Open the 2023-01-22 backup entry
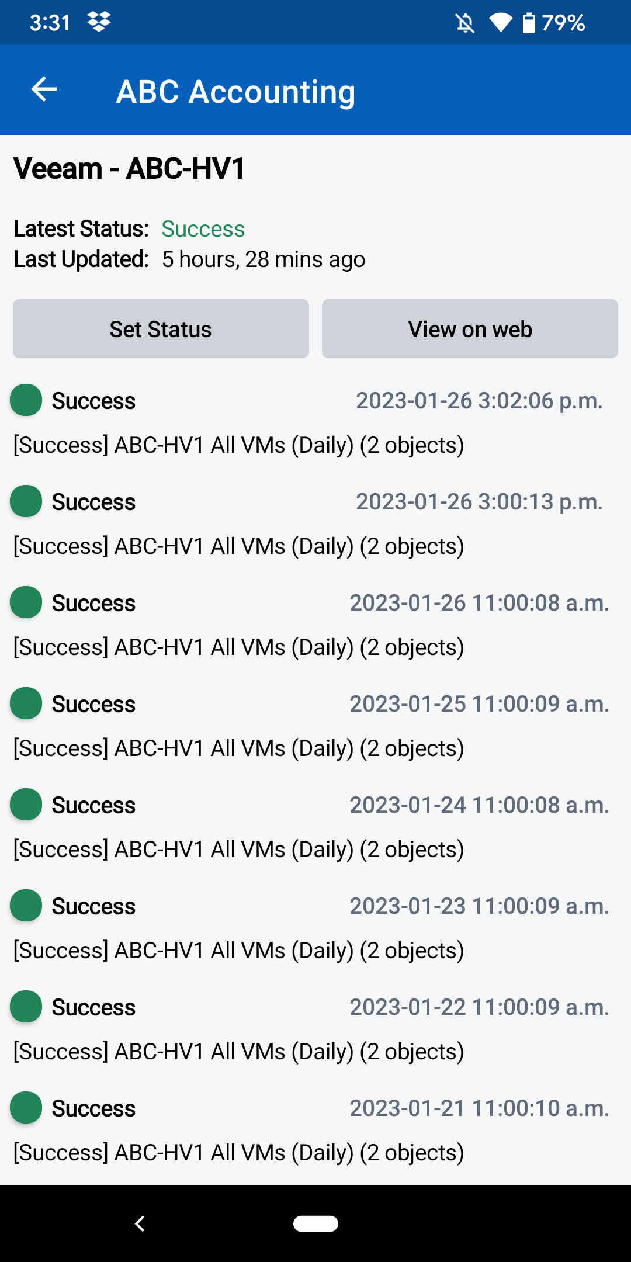Viewport: 631px width, 1262px height. tap(238, 1051)
